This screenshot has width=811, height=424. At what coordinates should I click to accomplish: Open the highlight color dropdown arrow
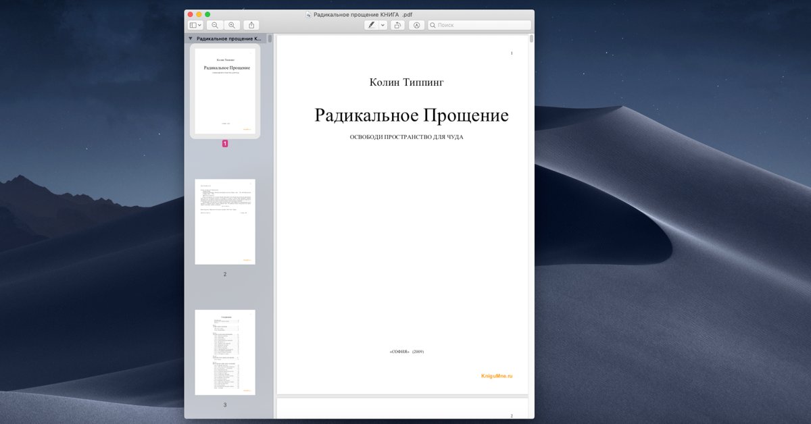pos(383,25)
